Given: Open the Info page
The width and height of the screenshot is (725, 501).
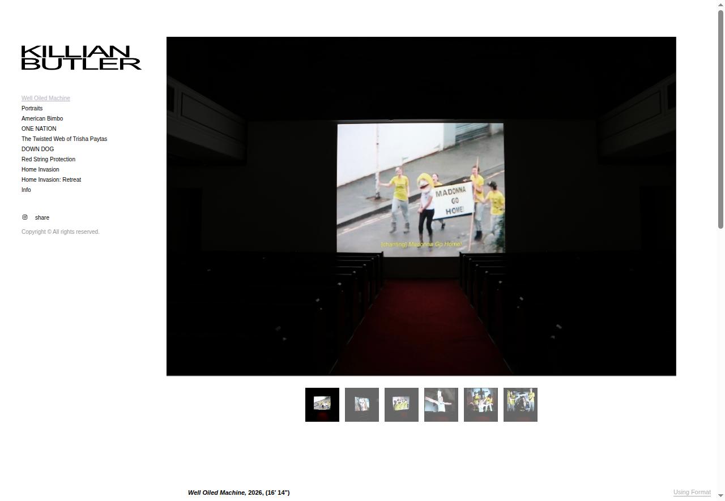Looking at the screenshot, I should click(26, 190).
